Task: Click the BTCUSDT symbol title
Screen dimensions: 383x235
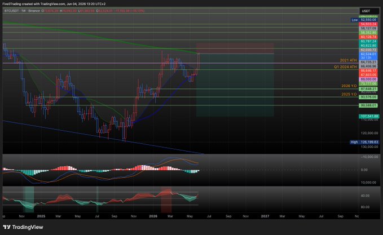Action: (12, 11)
